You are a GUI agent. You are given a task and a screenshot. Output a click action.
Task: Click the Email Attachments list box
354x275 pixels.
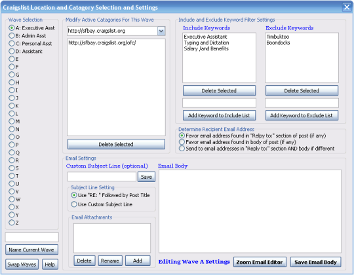click(112, 238)
